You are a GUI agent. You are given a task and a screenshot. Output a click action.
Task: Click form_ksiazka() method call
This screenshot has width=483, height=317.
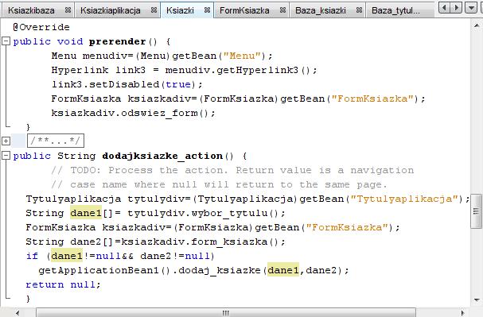pyautogui.click(x=236, y=242)
